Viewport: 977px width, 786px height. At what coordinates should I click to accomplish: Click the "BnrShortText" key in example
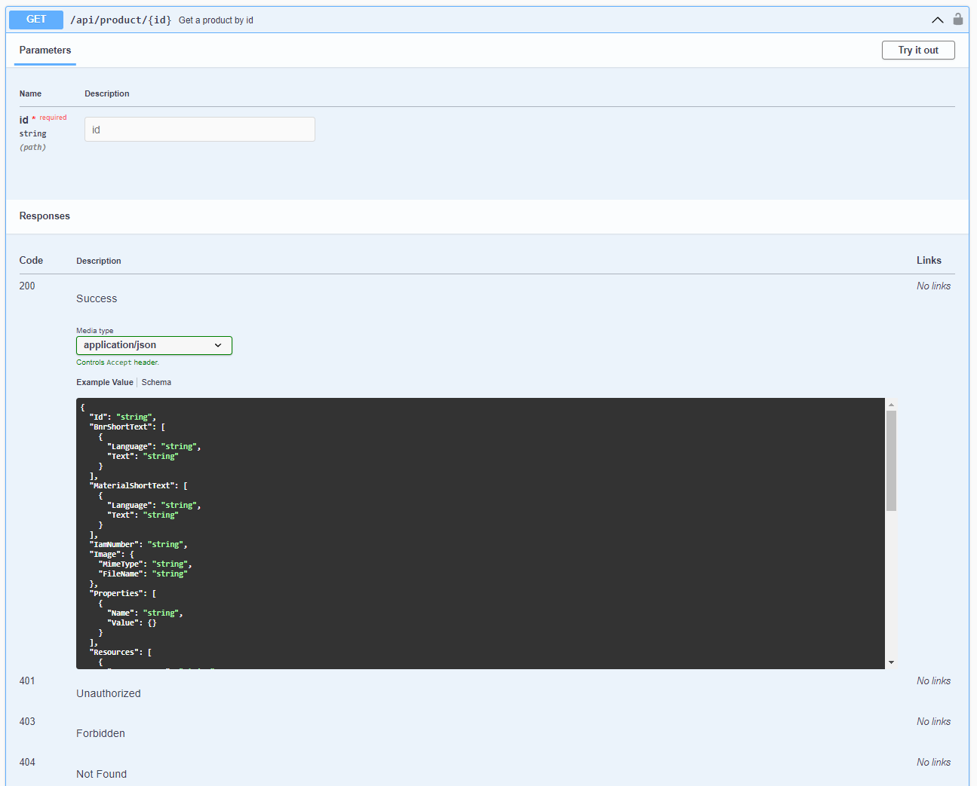pyautogui.click(x=122, y=427)
